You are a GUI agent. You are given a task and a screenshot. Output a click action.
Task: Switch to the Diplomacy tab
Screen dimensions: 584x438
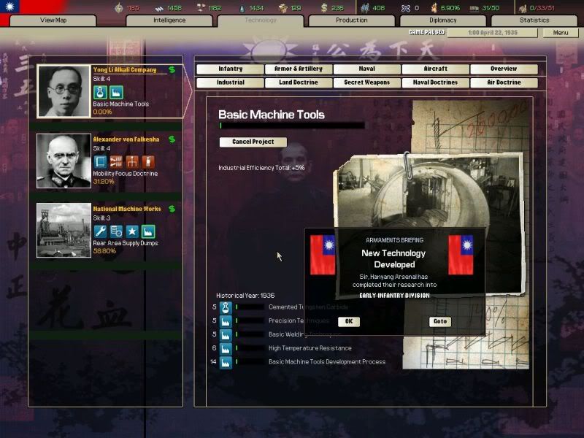pyautogui.click(x=443, y=20)
